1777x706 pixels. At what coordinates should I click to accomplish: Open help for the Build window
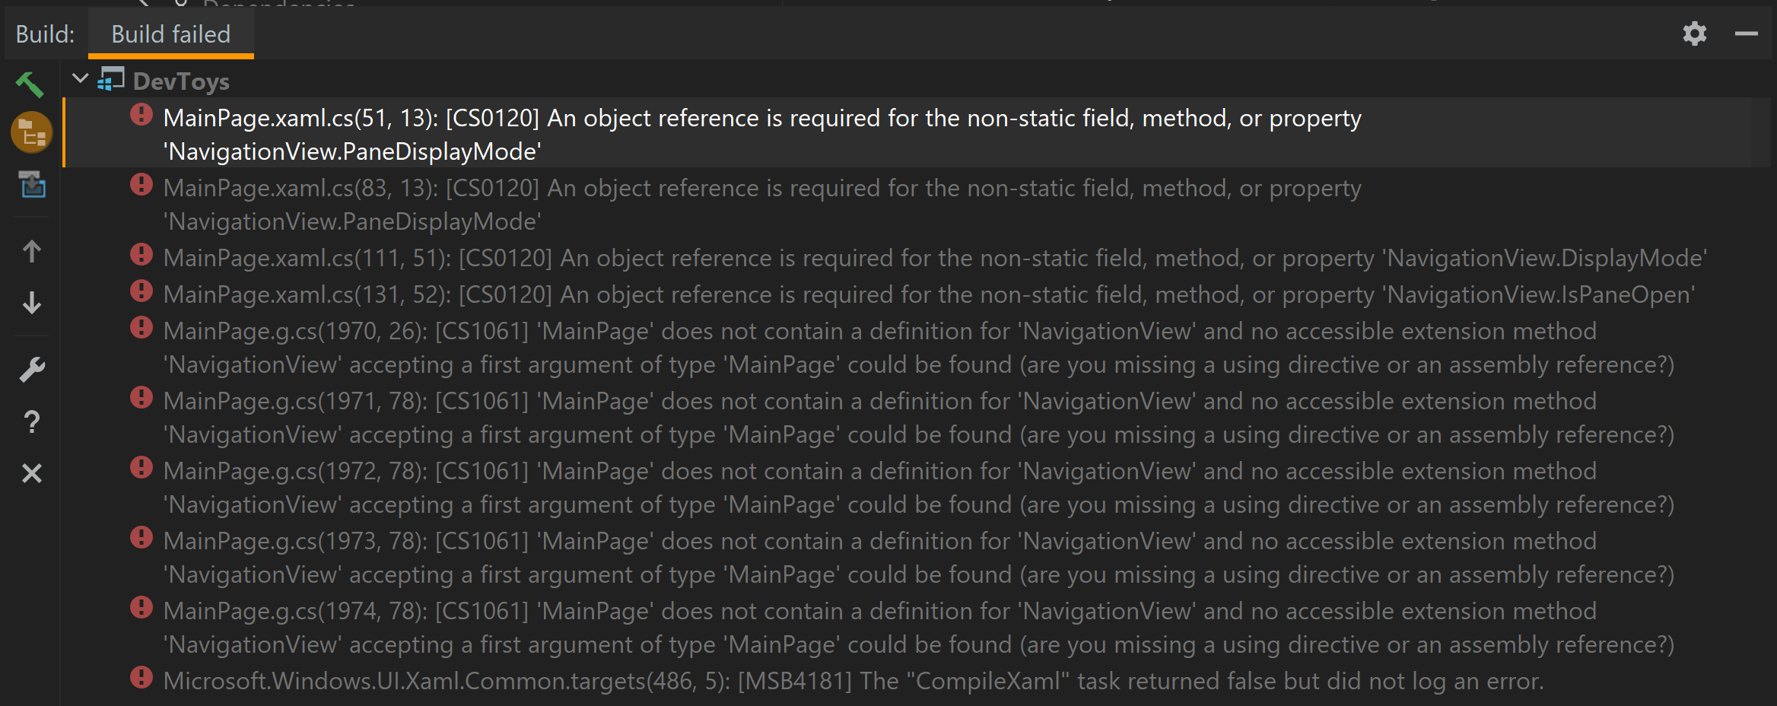tap(31, 421)
